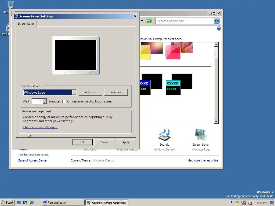Click the screen saver monitor preview
Image resolution: width=275 pixels, height=206 pixels.
76,56
